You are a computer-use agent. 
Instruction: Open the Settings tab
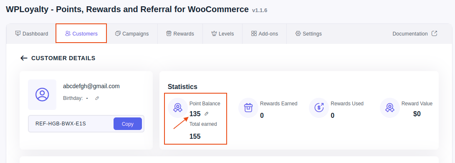point(308,34)
